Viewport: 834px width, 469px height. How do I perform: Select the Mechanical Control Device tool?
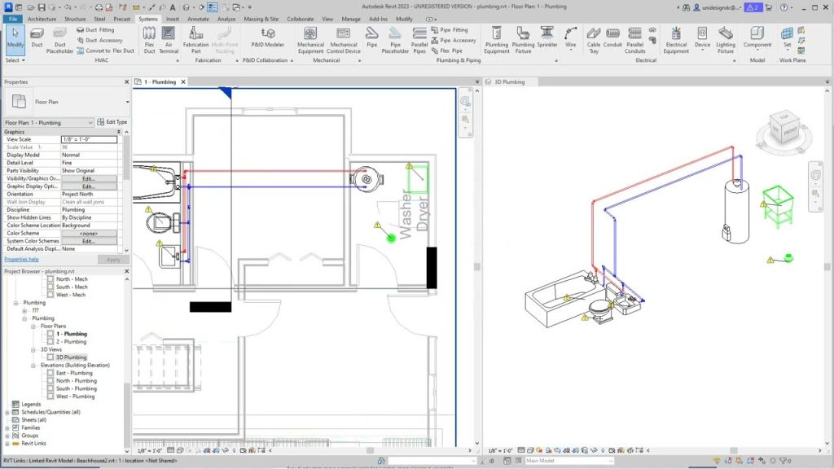click(343, 40)
